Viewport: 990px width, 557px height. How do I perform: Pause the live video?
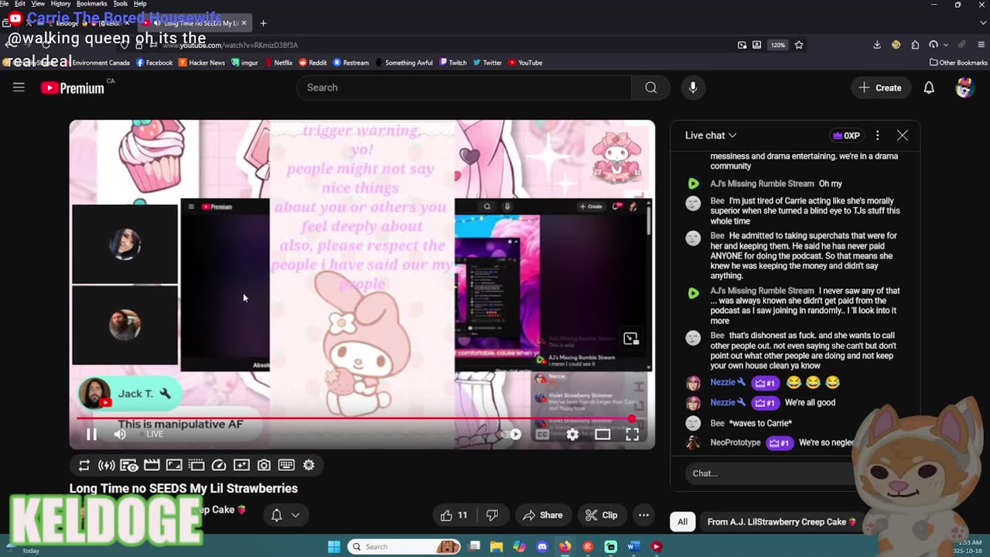point(91,434)
